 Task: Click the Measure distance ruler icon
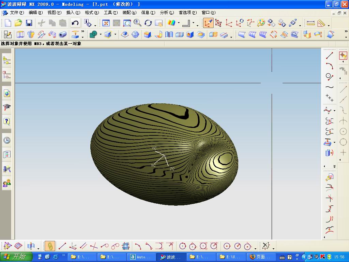tap(311, 23)
